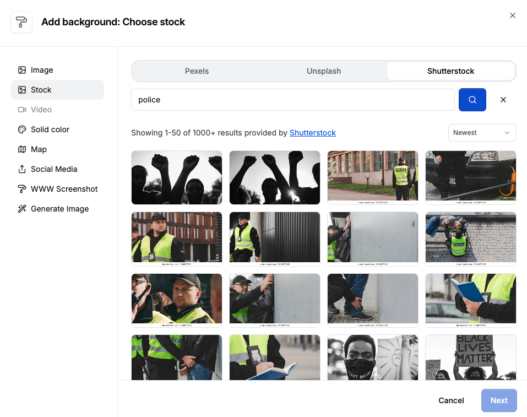
Task: Click the blue search magnifier button
Action: coord(472,100)
